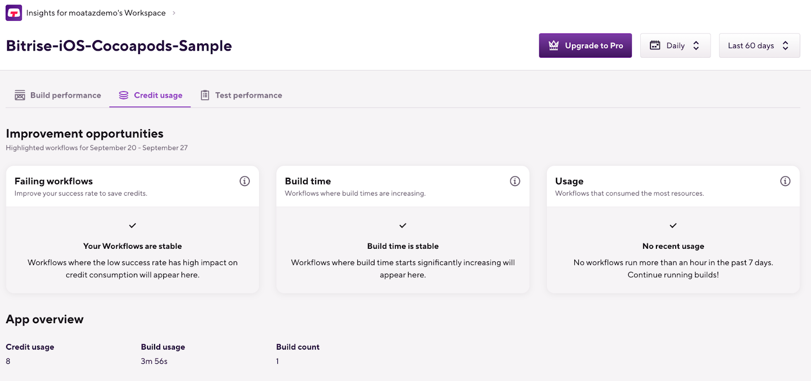The height and width of the screenshot is (381, 811).
Task: Click the Test performance clipboard icon
Action: tap(205, 95)
